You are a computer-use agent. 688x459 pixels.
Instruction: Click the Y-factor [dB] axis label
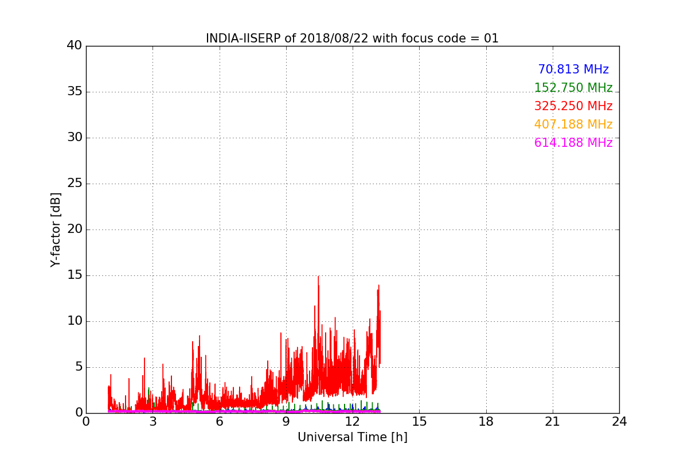pos(56,229)
